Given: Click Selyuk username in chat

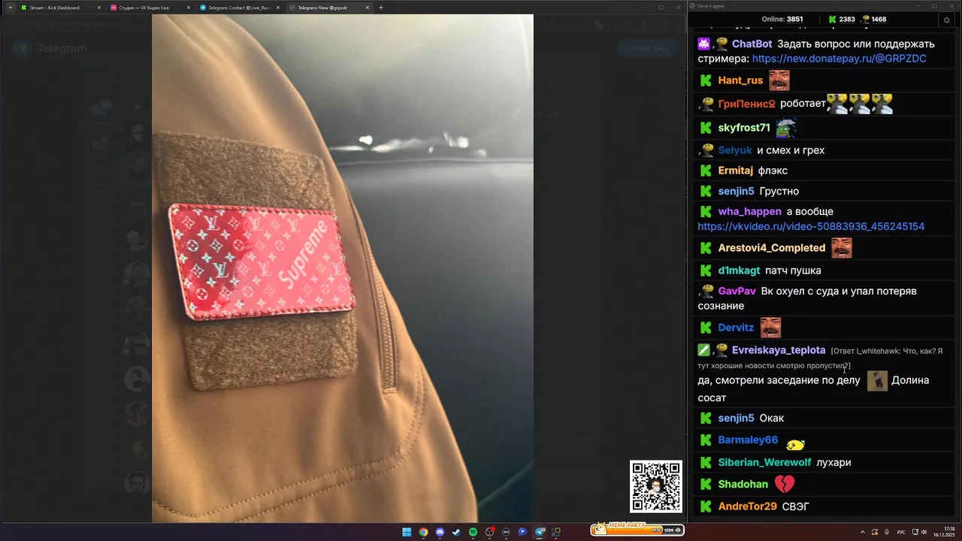Looking at the screenshot, I should 735,150.
